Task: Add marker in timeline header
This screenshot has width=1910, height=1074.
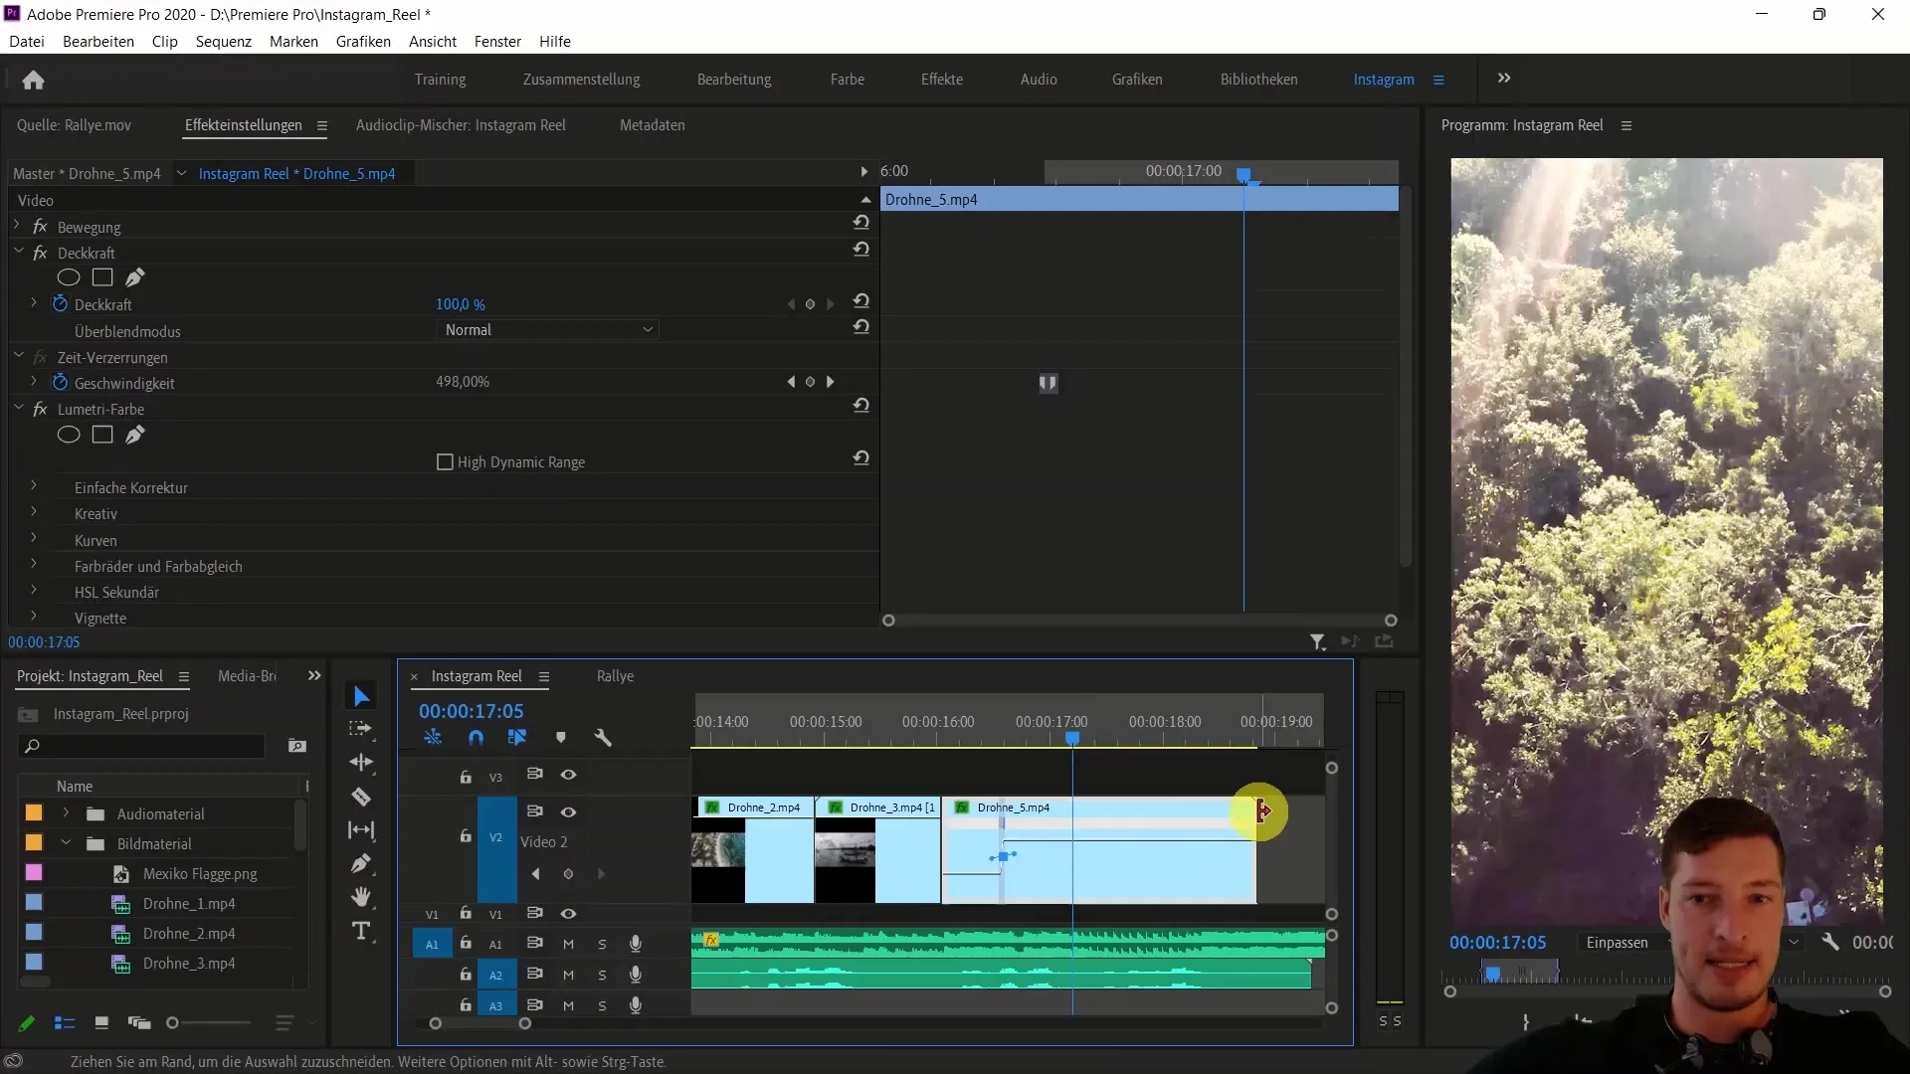Action: 561,738
